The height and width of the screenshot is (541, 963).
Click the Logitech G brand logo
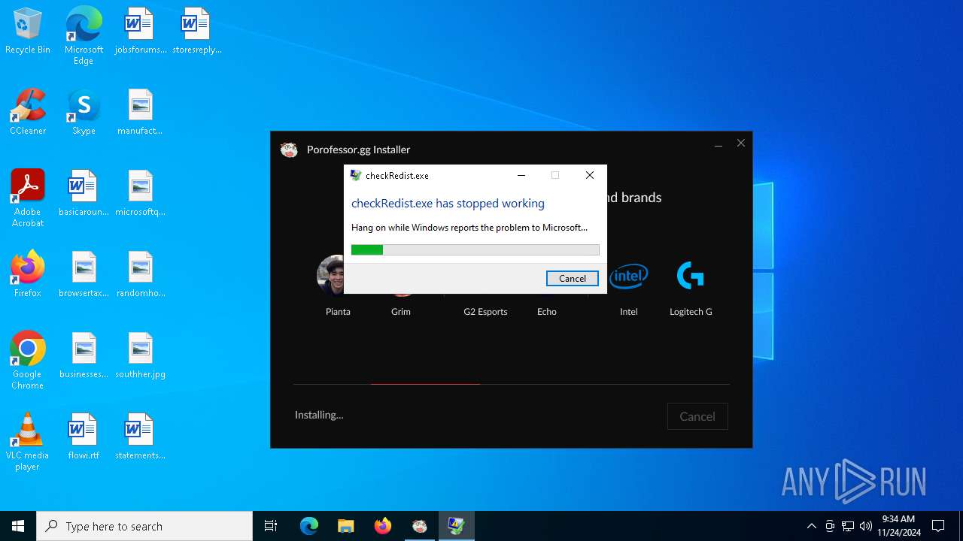click(x=691, y=276)
